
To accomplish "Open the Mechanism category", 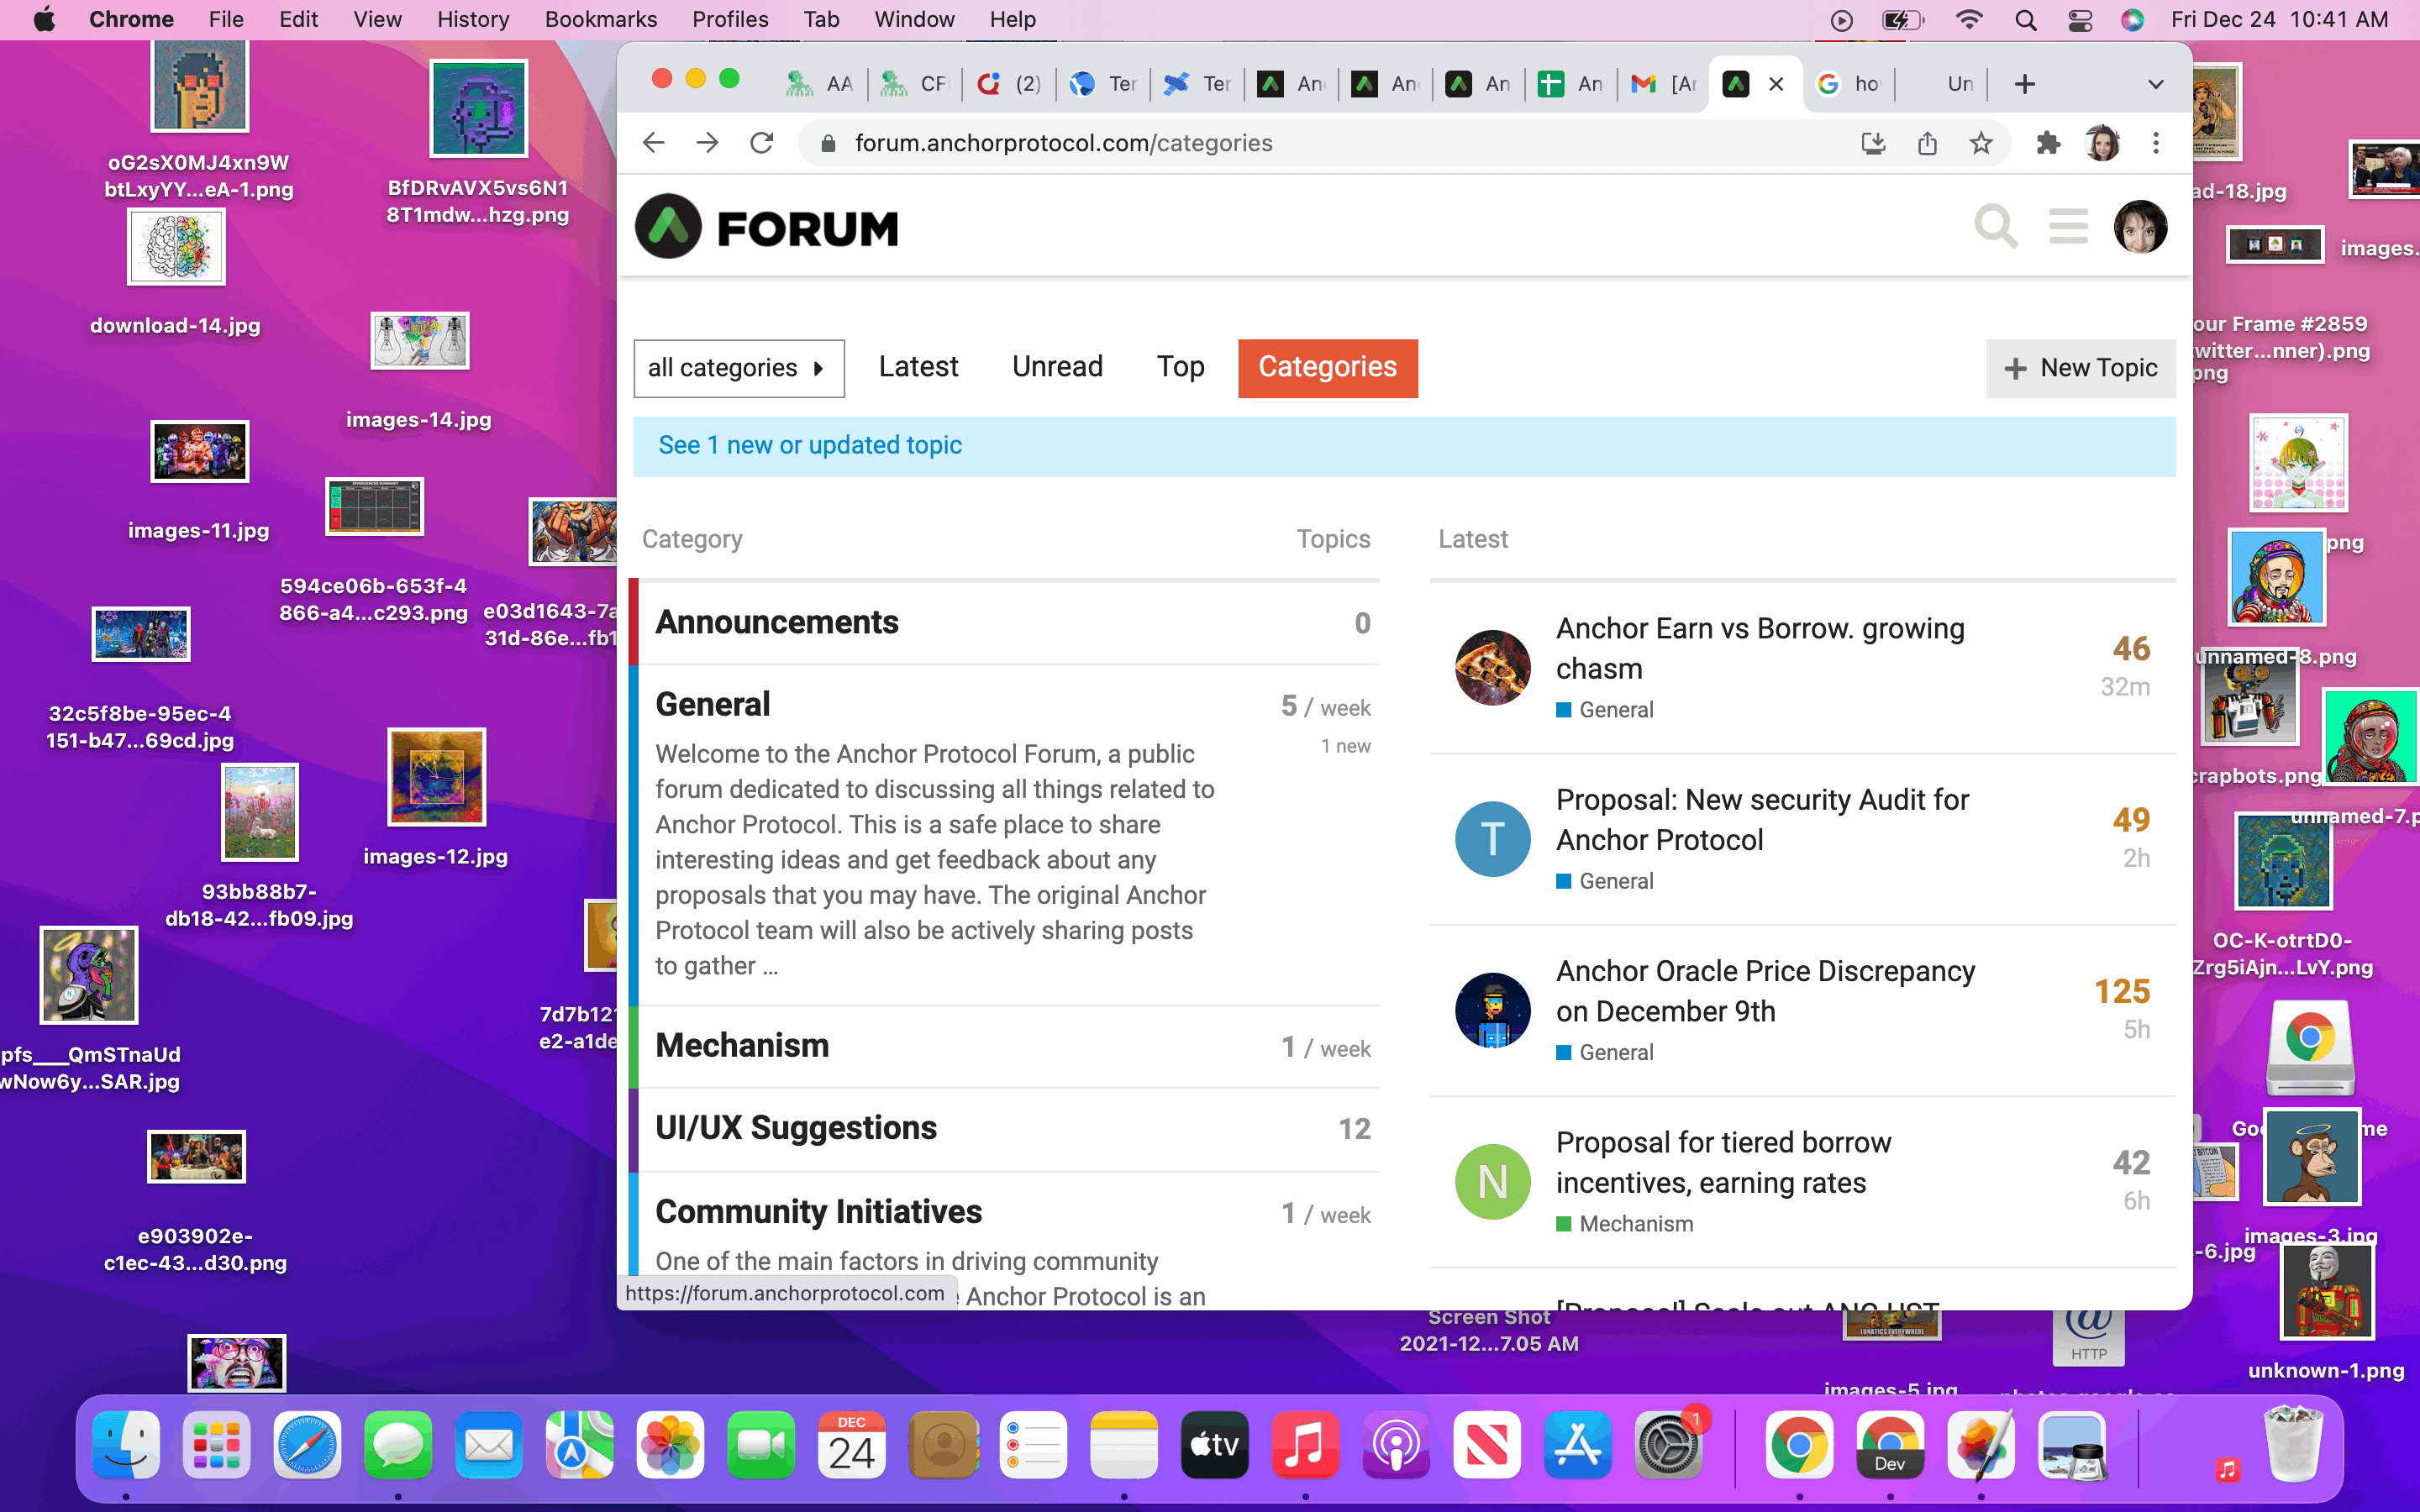I will tap(742, 1045).
